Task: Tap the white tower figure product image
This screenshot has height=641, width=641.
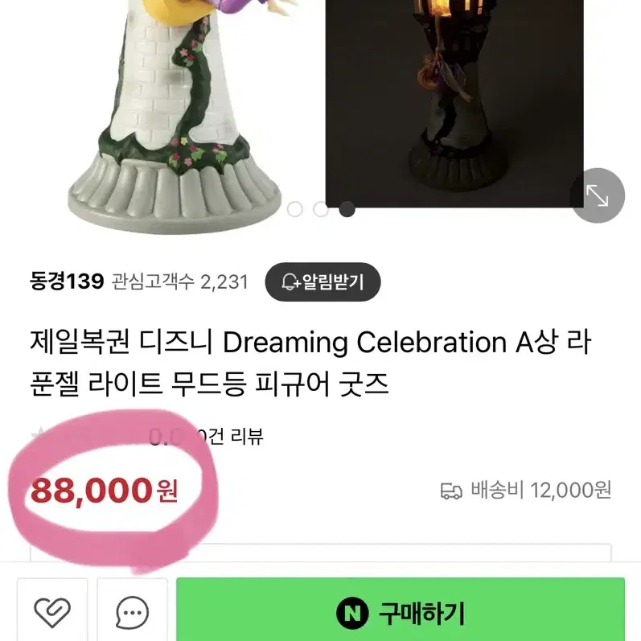Action: pos(175,117)
